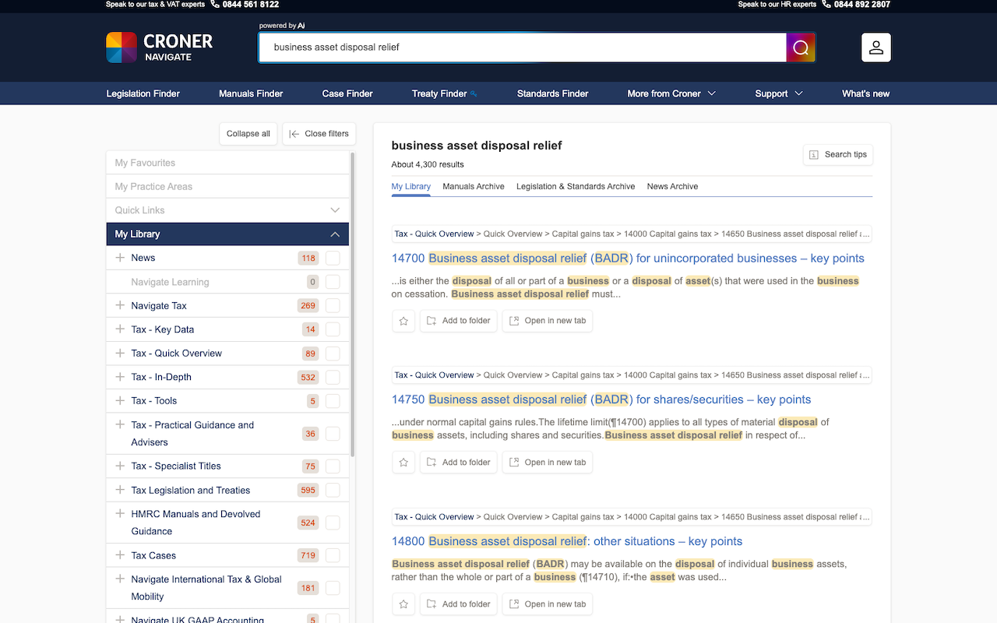Open the 14700 result in new tab
997x623 pixels.
[548, 321]
